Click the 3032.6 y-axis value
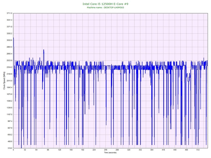Viewport: 211px width, 158px height. [x=9, y=40]
